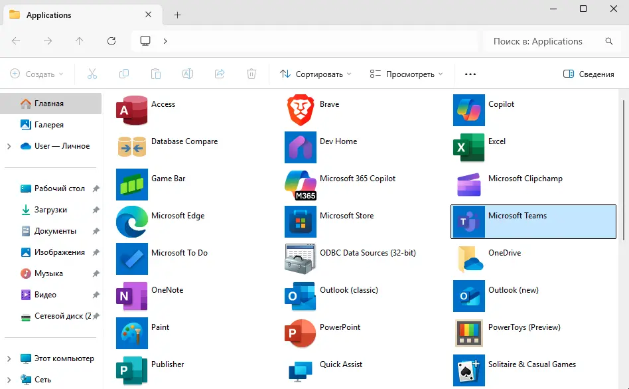This screenshot has width=629, height=389.
Task: Open the Просмотреть view dropdown
Action: [x=406, y=74]
